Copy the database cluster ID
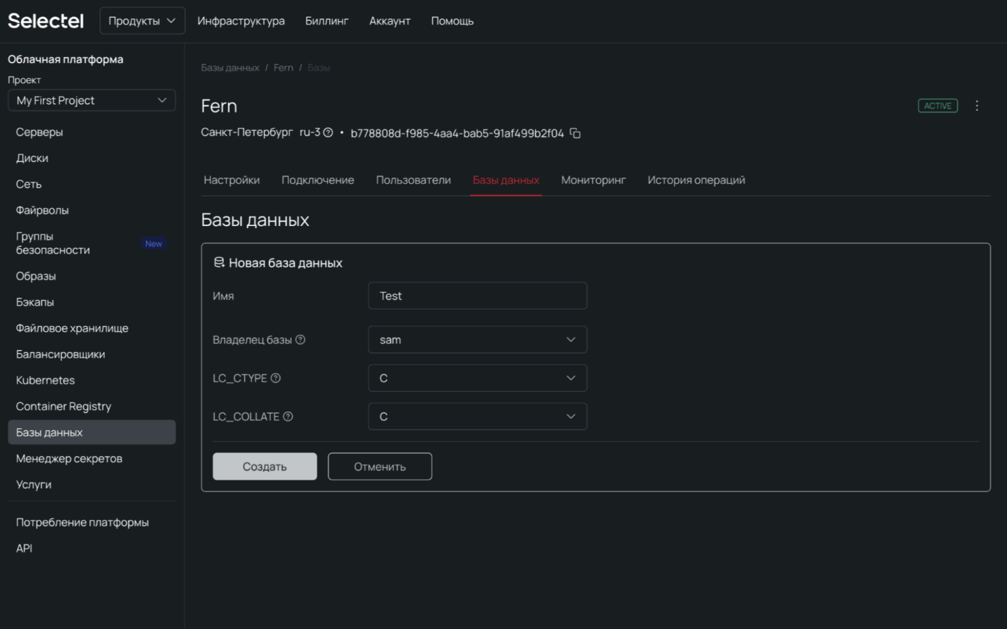 [x=575, y=133]
